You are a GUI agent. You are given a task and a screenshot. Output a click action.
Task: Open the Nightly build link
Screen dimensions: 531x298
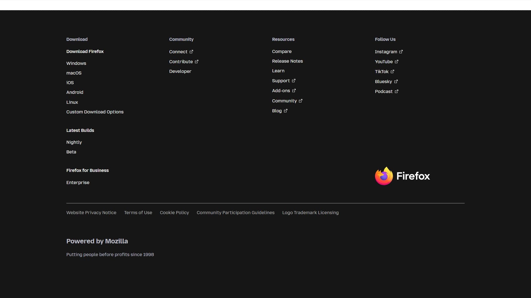coord(74,142)
